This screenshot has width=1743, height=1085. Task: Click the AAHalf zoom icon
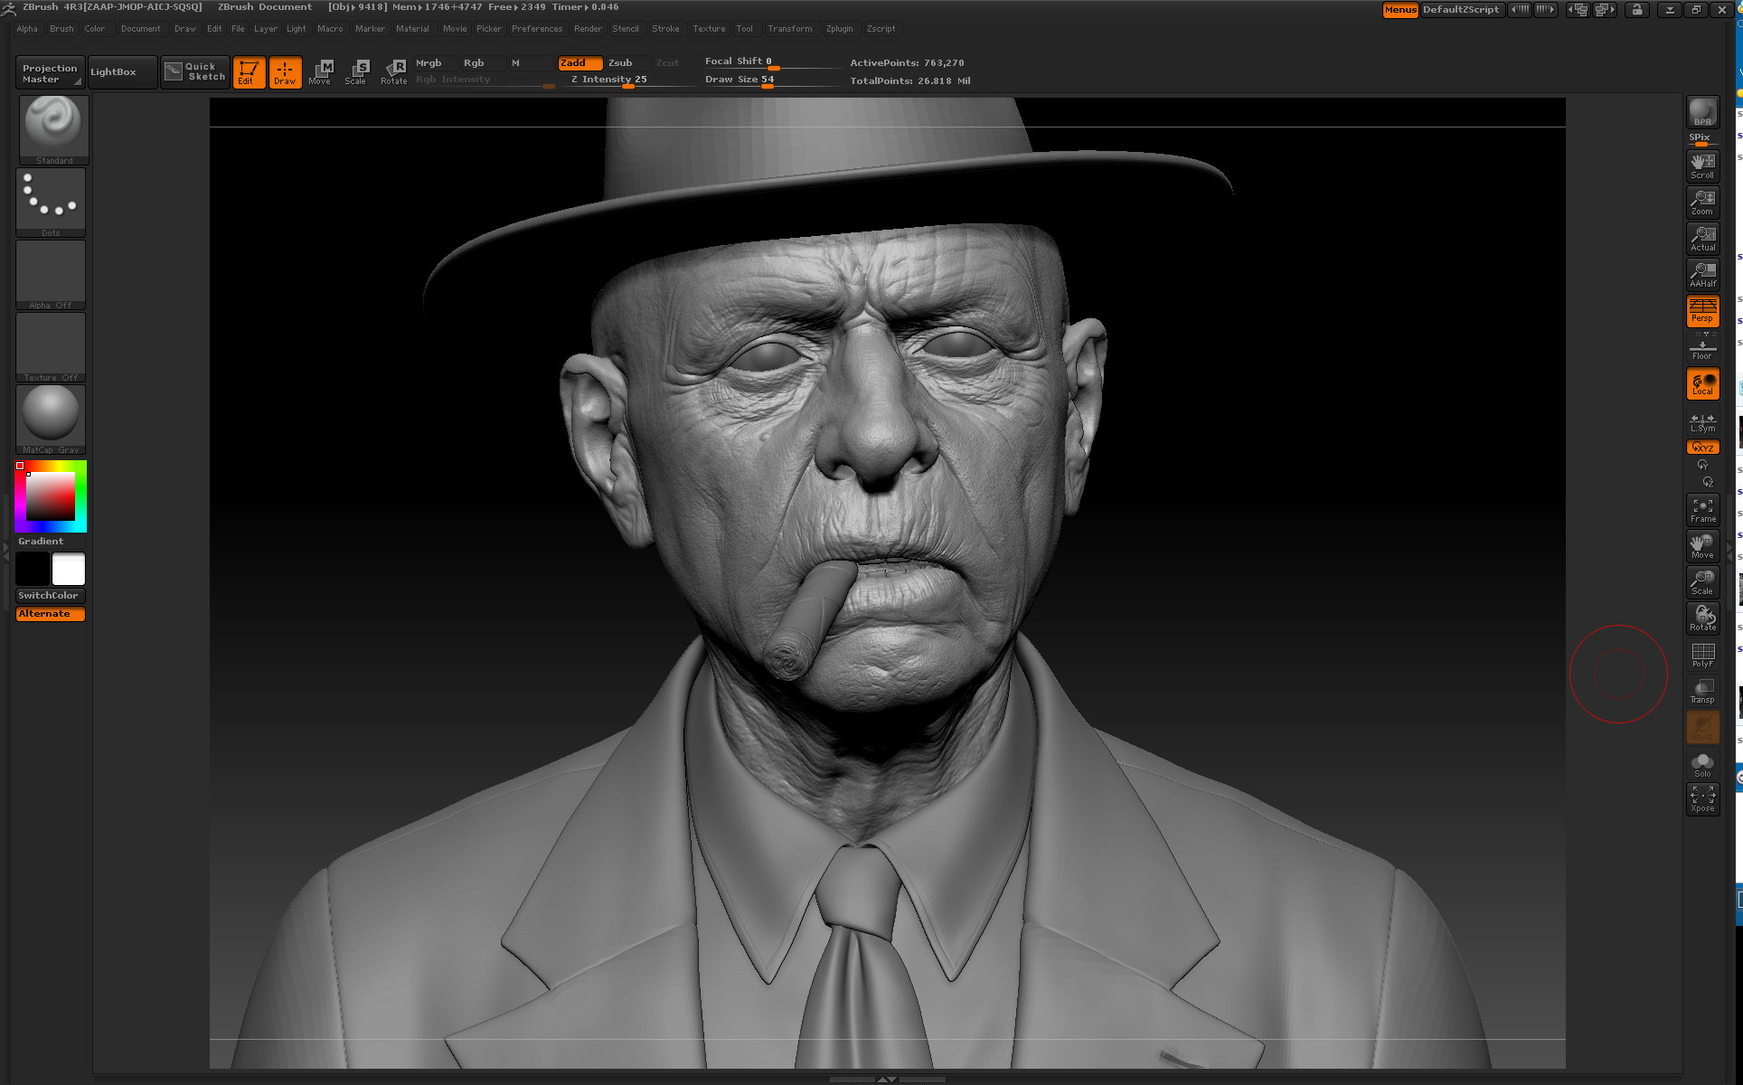point(1702,274)
